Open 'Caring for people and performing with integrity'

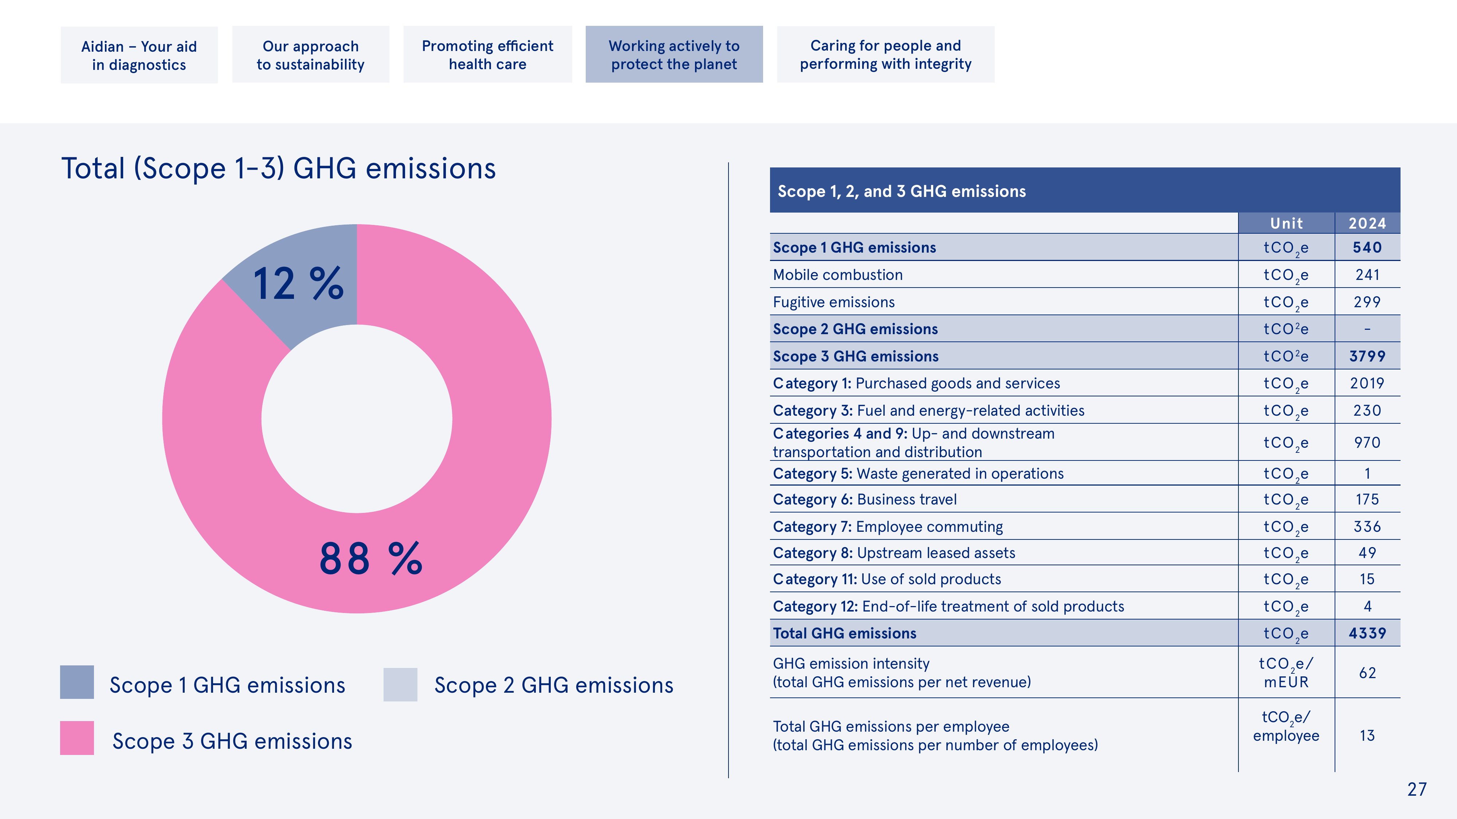coord(886,54)
